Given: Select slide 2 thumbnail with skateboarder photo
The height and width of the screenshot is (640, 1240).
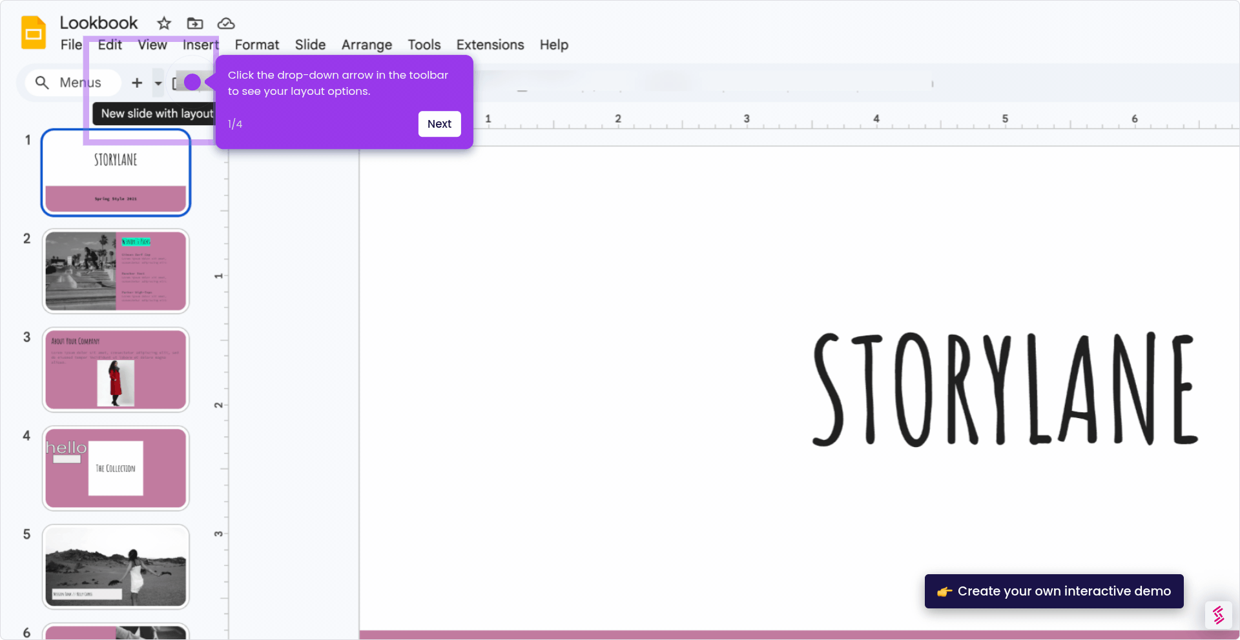Looking at the screenshot, I should [x=116, y=271].
